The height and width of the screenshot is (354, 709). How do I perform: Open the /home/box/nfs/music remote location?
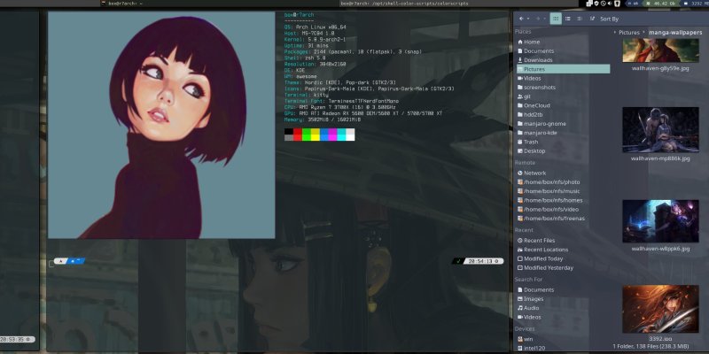pyautogui.click(x=551, y=191)
